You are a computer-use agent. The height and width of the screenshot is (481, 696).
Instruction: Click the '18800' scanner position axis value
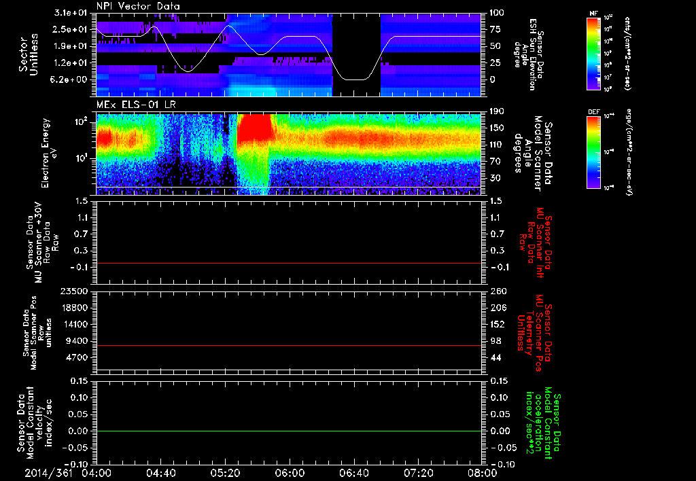(75, 308)
